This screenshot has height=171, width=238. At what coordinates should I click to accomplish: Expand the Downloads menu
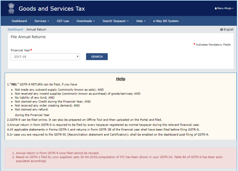pyautogui.click(x=86, y=21)
